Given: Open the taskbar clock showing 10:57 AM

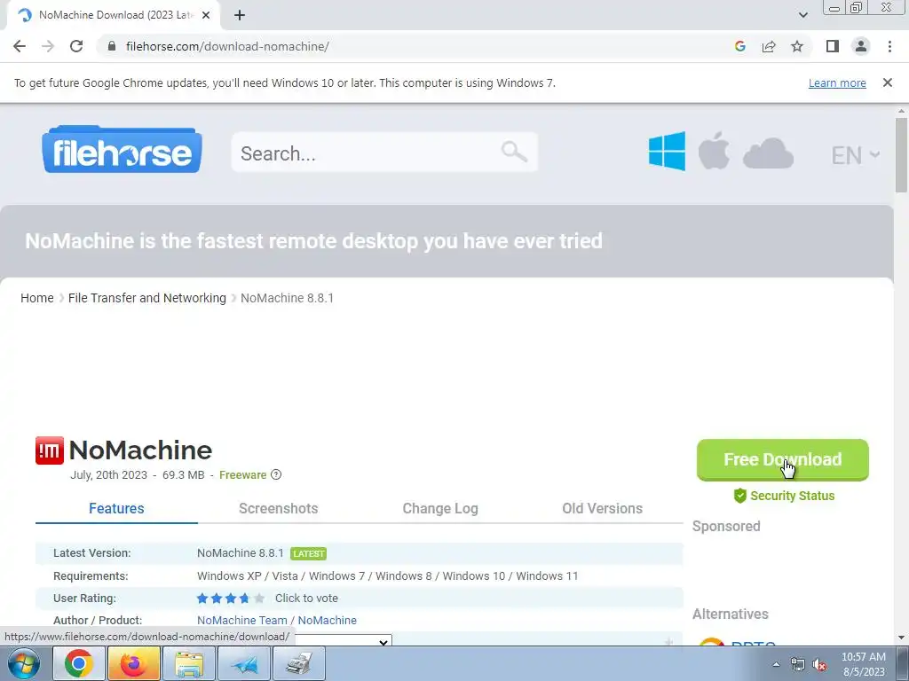Looking at the screenshot, I should tap(863, 664).
